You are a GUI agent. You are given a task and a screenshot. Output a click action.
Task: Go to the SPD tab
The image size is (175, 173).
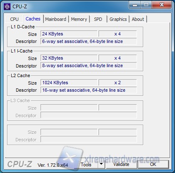pyautogui.click(x=98, y=19)
